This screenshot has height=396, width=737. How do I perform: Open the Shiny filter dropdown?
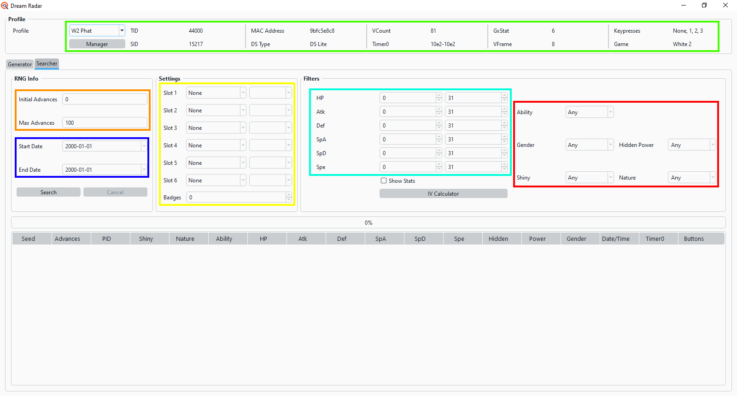[x=590, y=178]
